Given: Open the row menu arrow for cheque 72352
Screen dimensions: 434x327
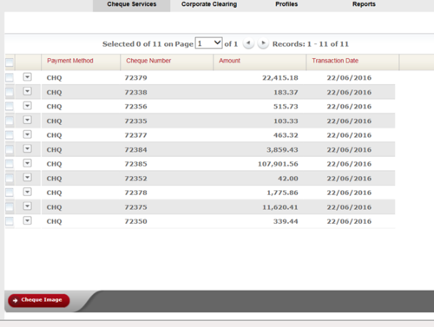Looking at the screenshot, I should (27, 178).
